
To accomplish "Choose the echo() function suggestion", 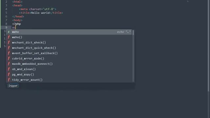I will (69, 37).
